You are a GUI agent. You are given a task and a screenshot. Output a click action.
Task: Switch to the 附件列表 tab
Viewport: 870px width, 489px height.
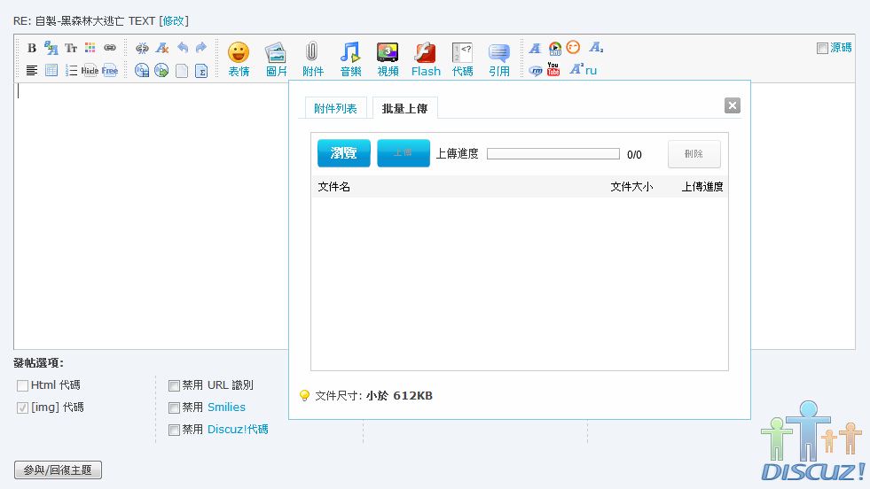click(335, 108)
